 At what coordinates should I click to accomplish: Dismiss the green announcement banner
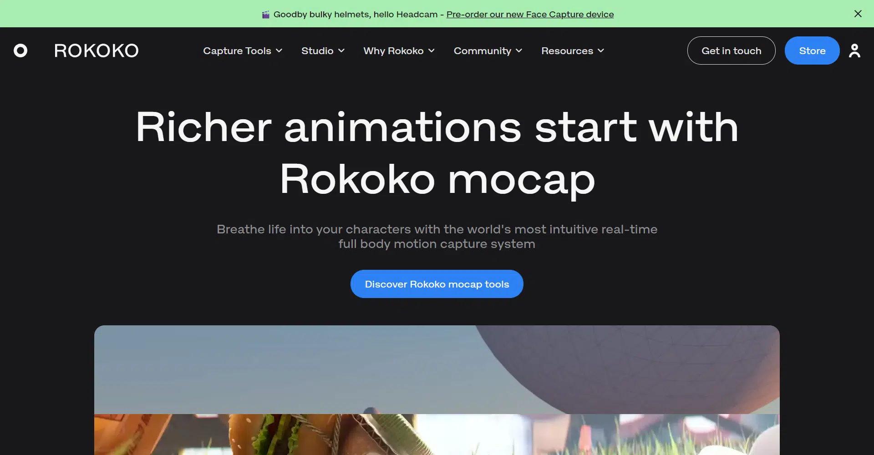[858, 14]
